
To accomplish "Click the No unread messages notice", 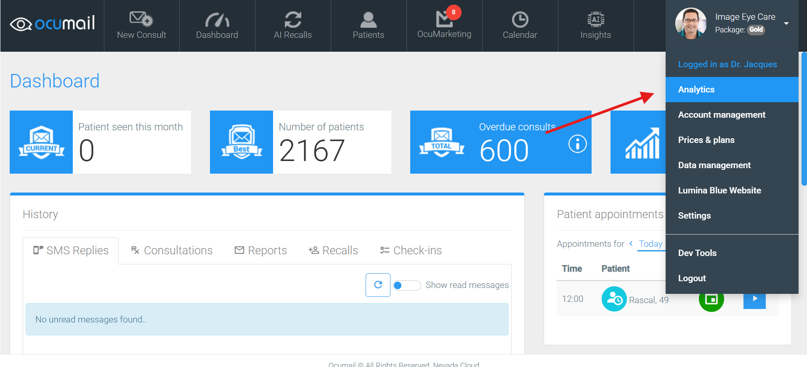I will pos(267,319).
